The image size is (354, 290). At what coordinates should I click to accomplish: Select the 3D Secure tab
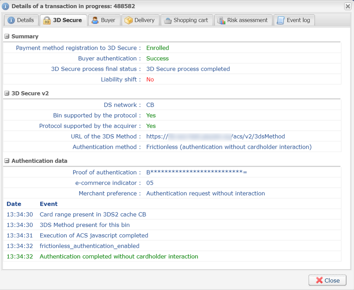click(x=63, y=20)
